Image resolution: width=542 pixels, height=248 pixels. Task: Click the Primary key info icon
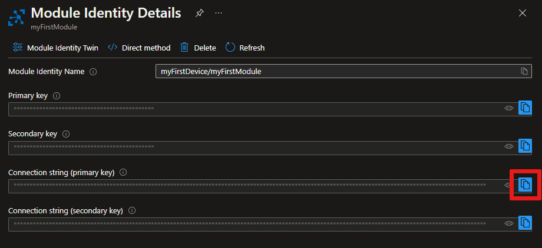(x=57, y=96)
